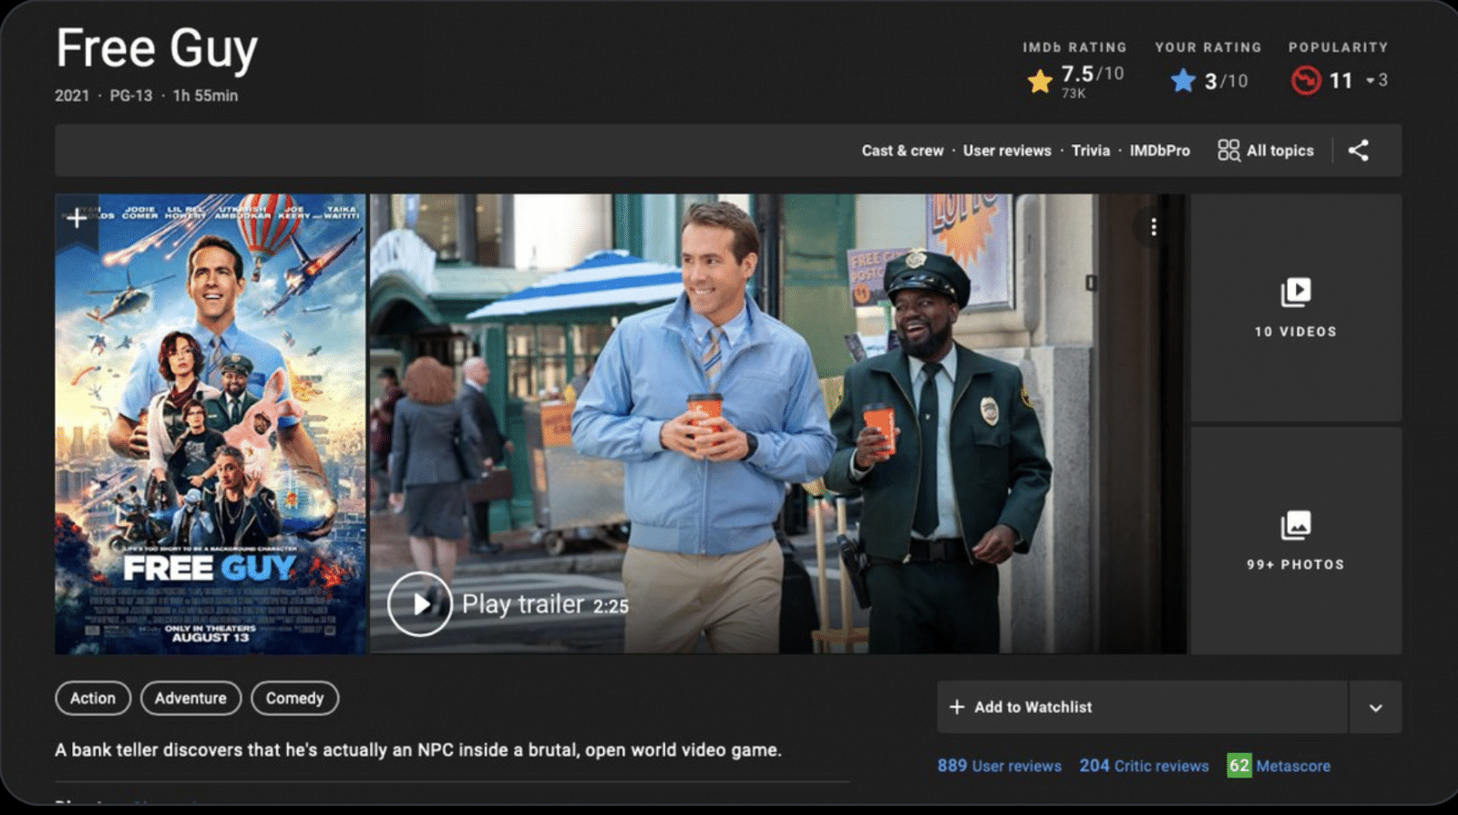Open the All topics grid icon
Viewport: 1458px width, 815px height.
[x=1228, y=150]
